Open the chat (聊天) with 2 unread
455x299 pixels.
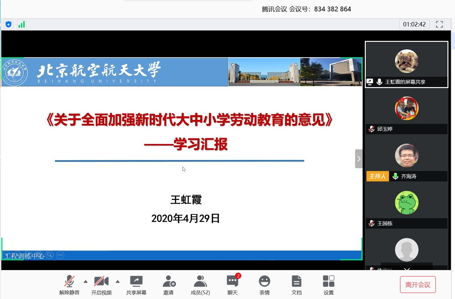pyautogui.click(x=233, y=285)
